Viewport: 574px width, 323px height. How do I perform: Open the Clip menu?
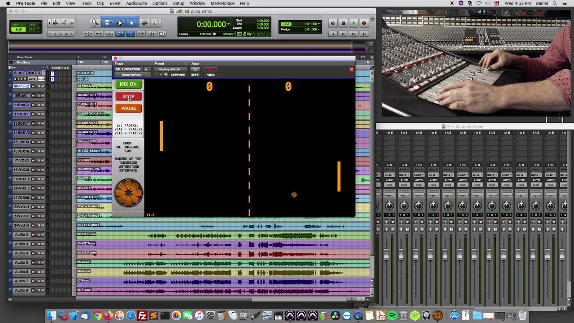click(x=100, y=3)
